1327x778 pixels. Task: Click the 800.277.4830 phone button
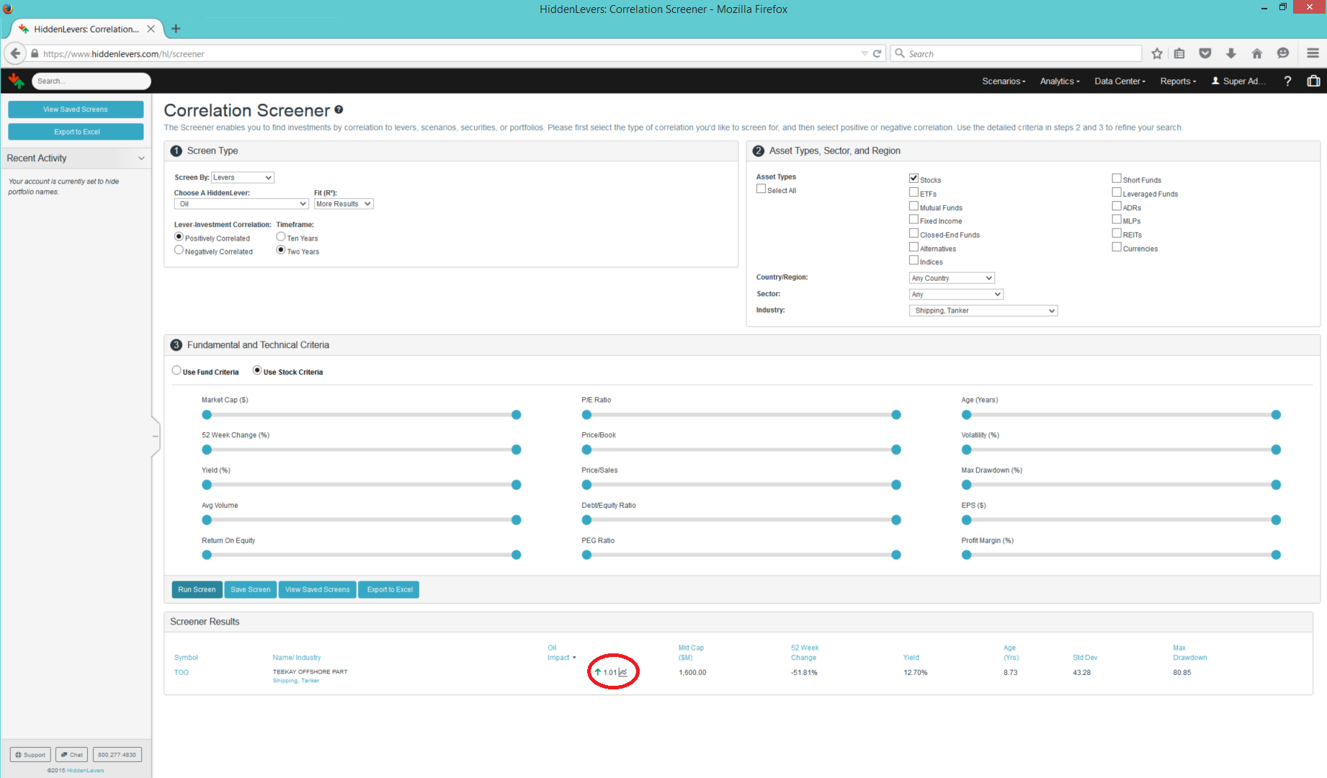(117, 755)
